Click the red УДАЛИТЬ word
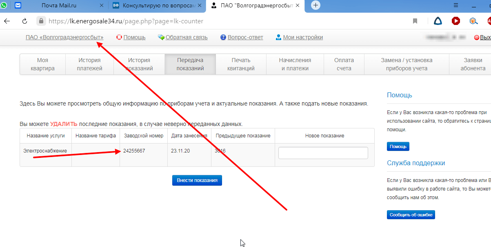The height and width of the screenshot is (247, 491). (x=64, y=123)
